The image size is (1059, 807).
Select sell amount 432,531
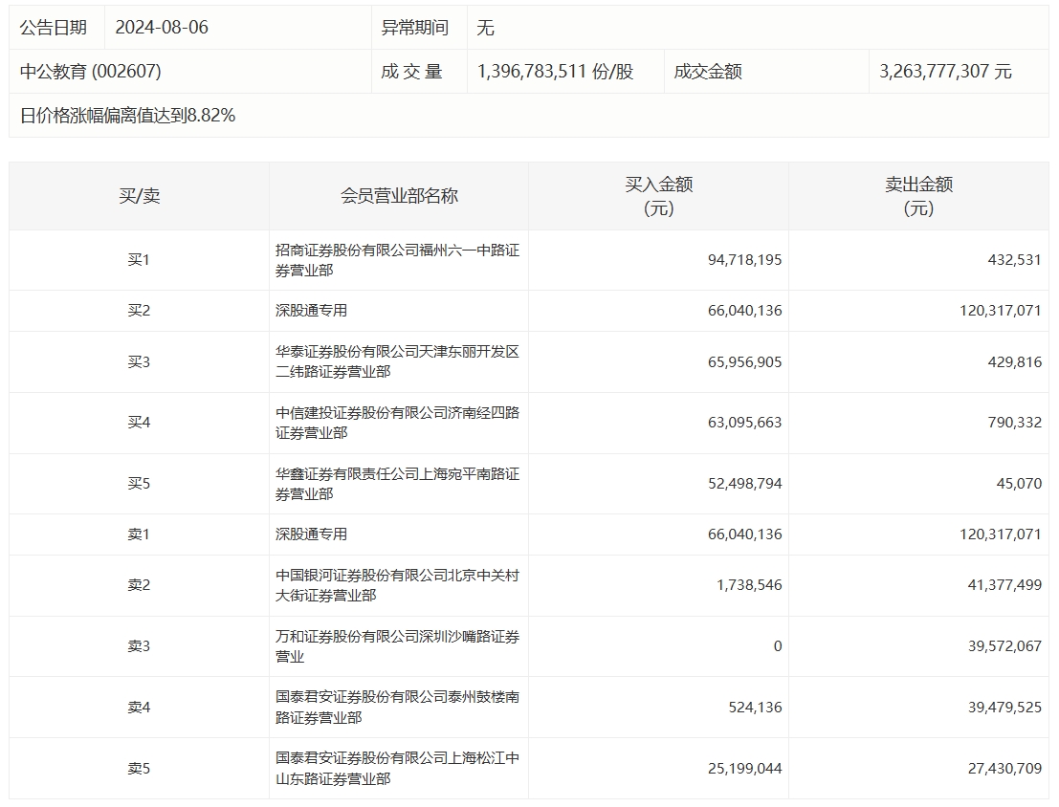point(1014,260)
